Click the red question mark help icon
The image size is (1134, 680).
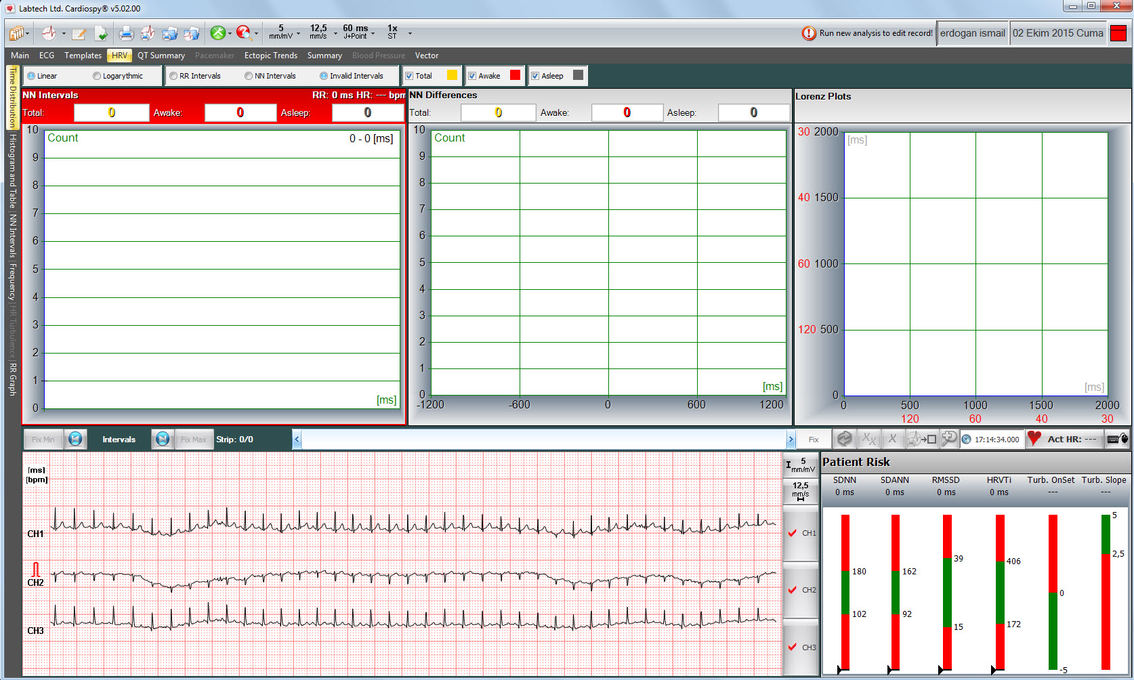click(244, 33)
